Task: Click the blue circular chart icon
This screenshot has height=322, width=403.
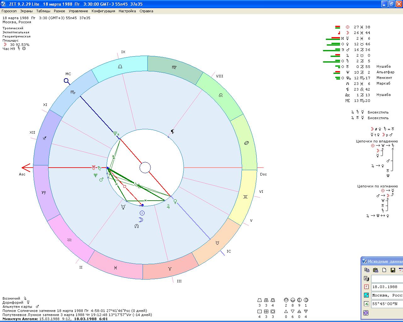Action: [366, 313]
